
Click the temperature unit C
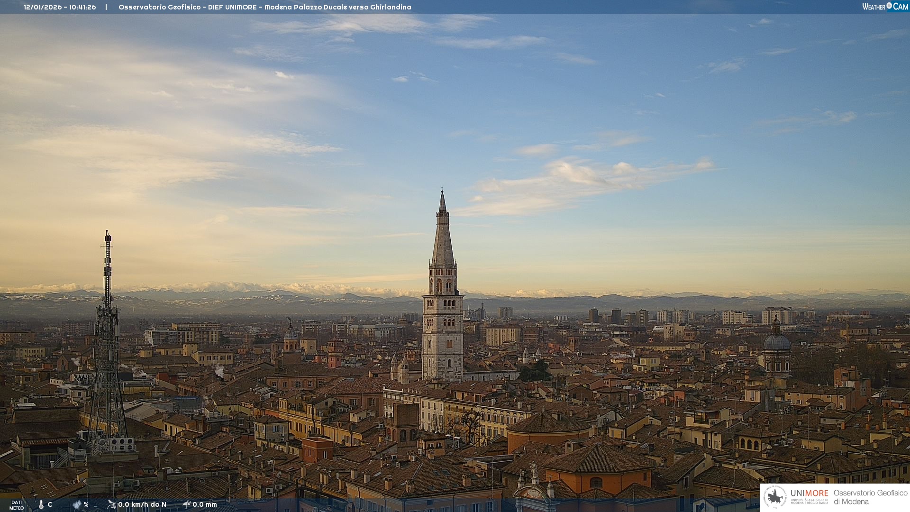(x=50, y=504)
